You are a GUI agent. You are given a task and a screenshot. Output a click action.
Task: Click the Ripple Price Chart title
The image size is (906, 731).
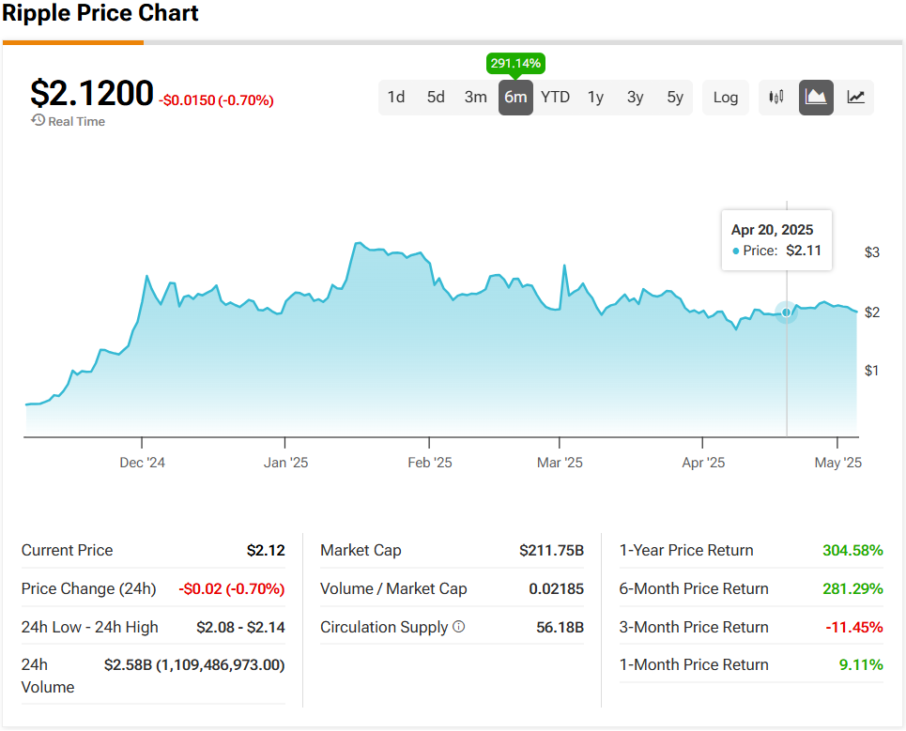point(100,13)
